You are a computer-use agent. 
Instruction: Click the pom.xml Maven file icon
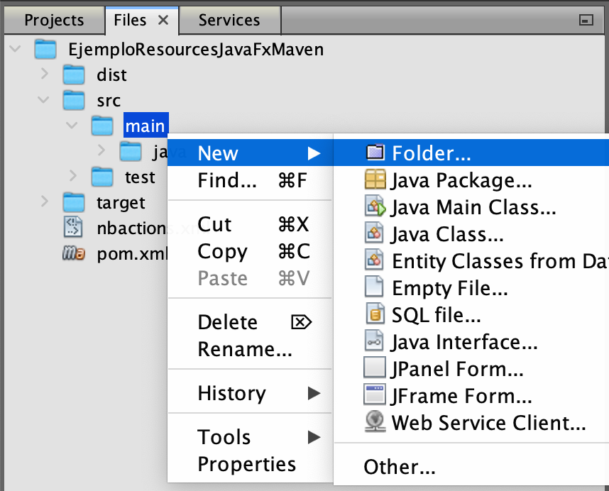(74, 254)
